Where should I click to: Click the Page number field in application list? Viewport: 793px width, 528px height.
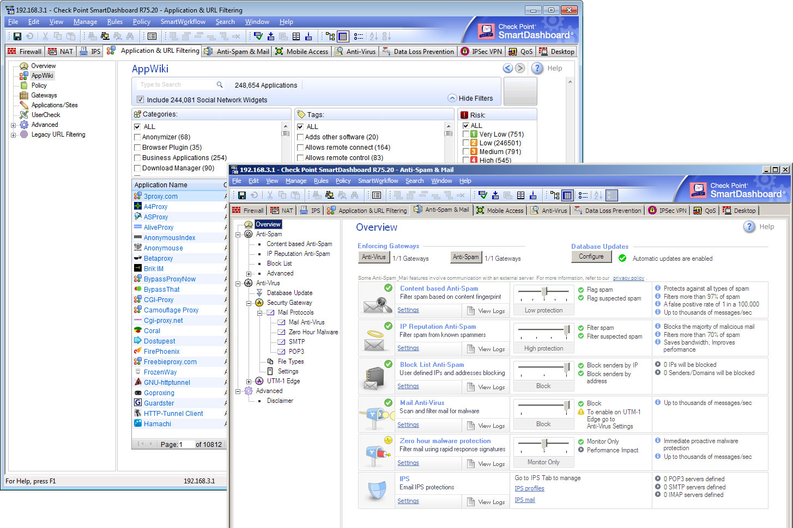[x=186, y=444]
